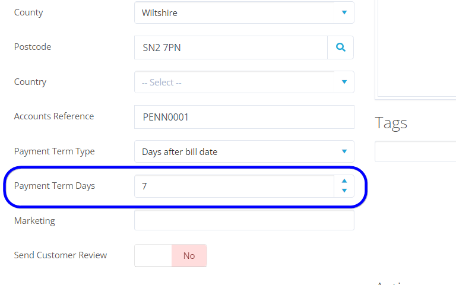Click the Country dropdown arrow
Image resolution: width=456 pixels, height=285 pixels.
pos(344,83)
